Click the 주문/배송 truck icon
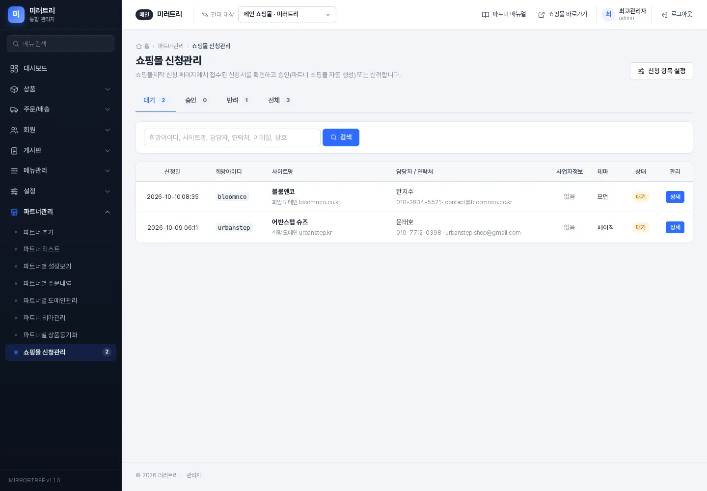707x491 pixels. click(x=14, y=109)
